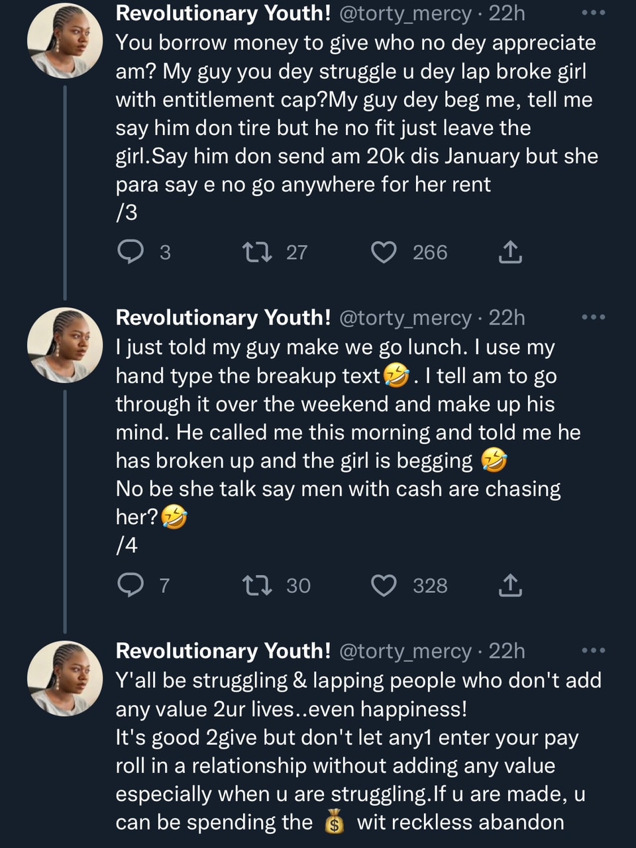Retweet the tweet with 30 retweets
Viewport: 636px width, 848px height.
coord(257,586)
